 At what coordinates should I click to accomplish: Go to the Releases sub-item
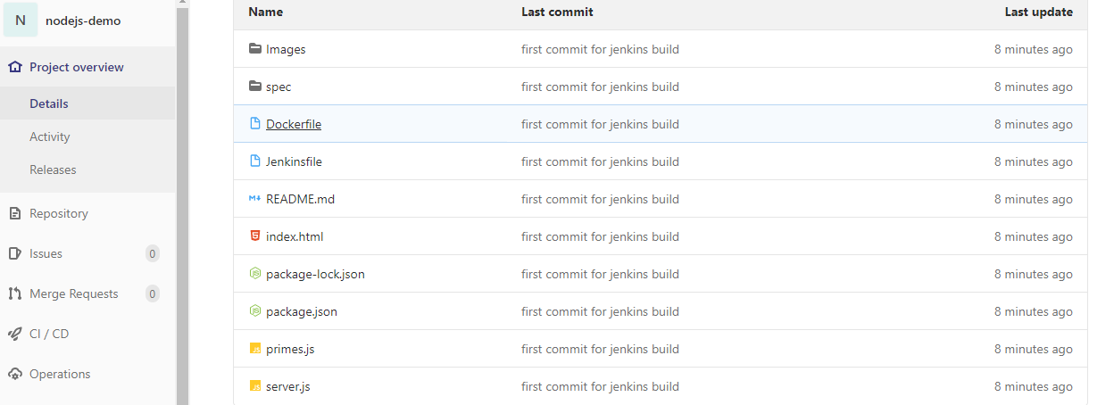(x=53, y=169)
